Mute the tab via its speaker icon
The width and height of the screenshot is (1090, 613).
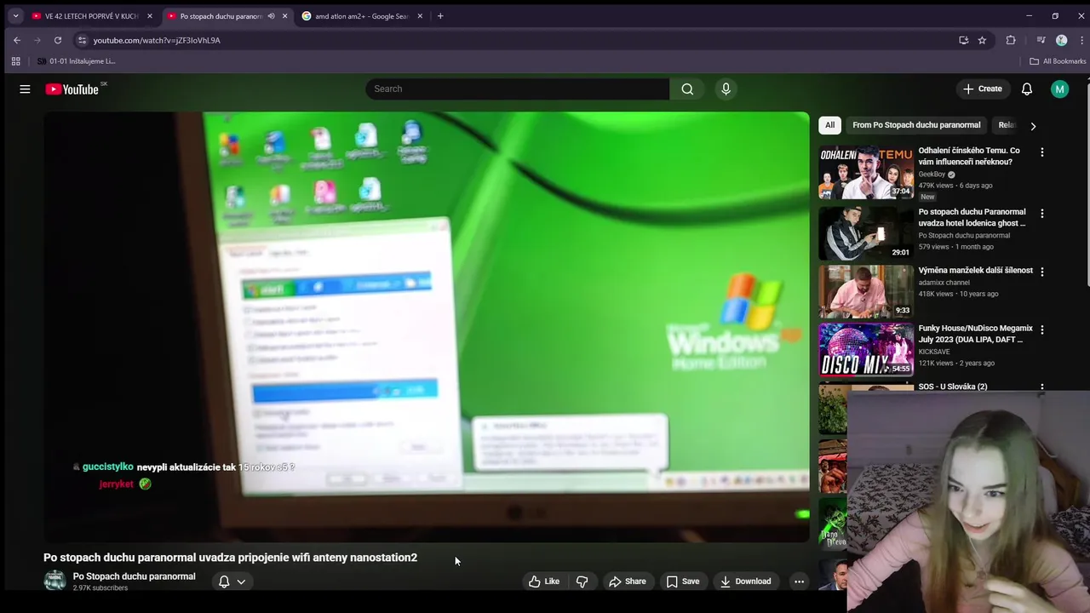coord(271,16)
